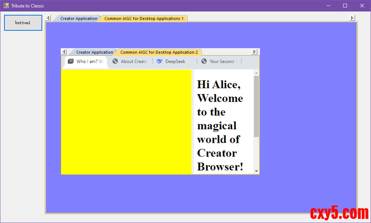Click the scrollbar down arrow in browser
Viewport: 371px width, 223px height.
point(256,171)
